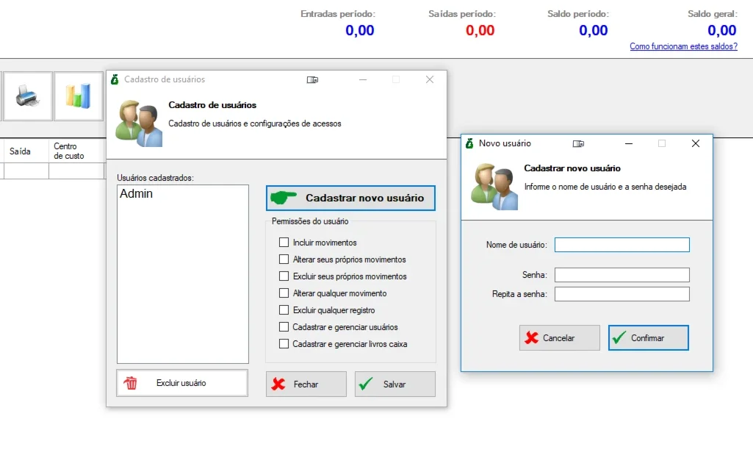
Task: Click the users avatar image in Novo usuário
Action: (494, 187)
